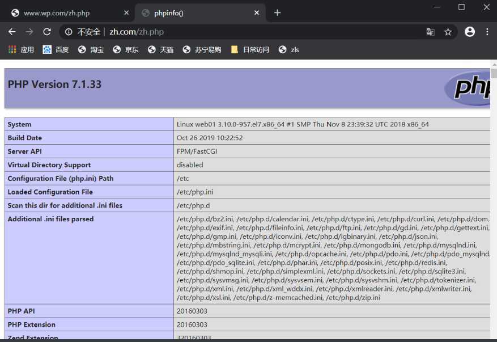Click the Loaded Configuration File label
Viewport: 497px width, 342px height.
pyautogui.click(x=50, y=192)
